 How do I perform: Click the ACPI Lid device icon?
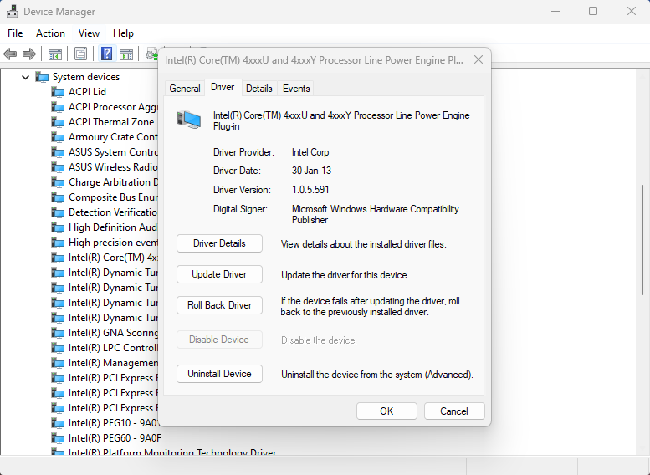point(58,92)
